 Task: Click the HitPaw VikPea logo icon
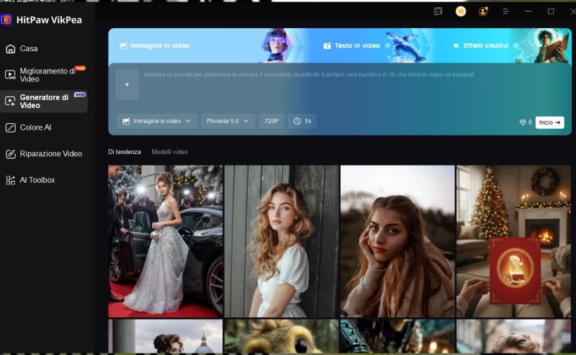6,19
